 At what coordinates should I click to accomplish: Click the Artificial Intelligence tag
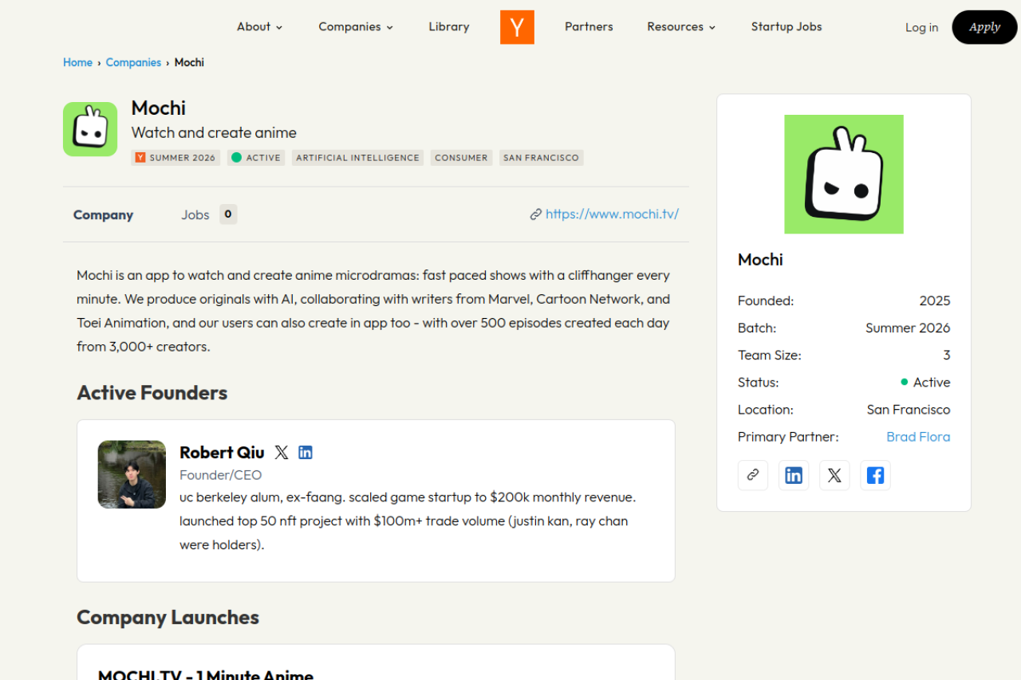357,158
